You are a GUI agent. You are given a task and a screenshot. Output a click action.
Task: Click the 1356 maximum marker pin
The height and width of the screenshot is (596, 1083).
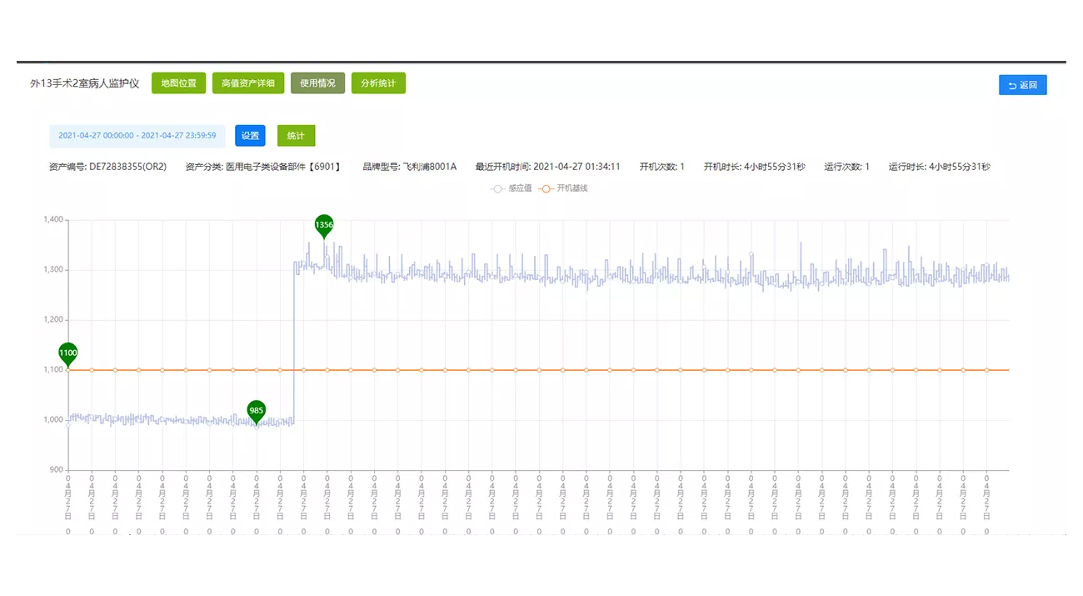(324, 226)
